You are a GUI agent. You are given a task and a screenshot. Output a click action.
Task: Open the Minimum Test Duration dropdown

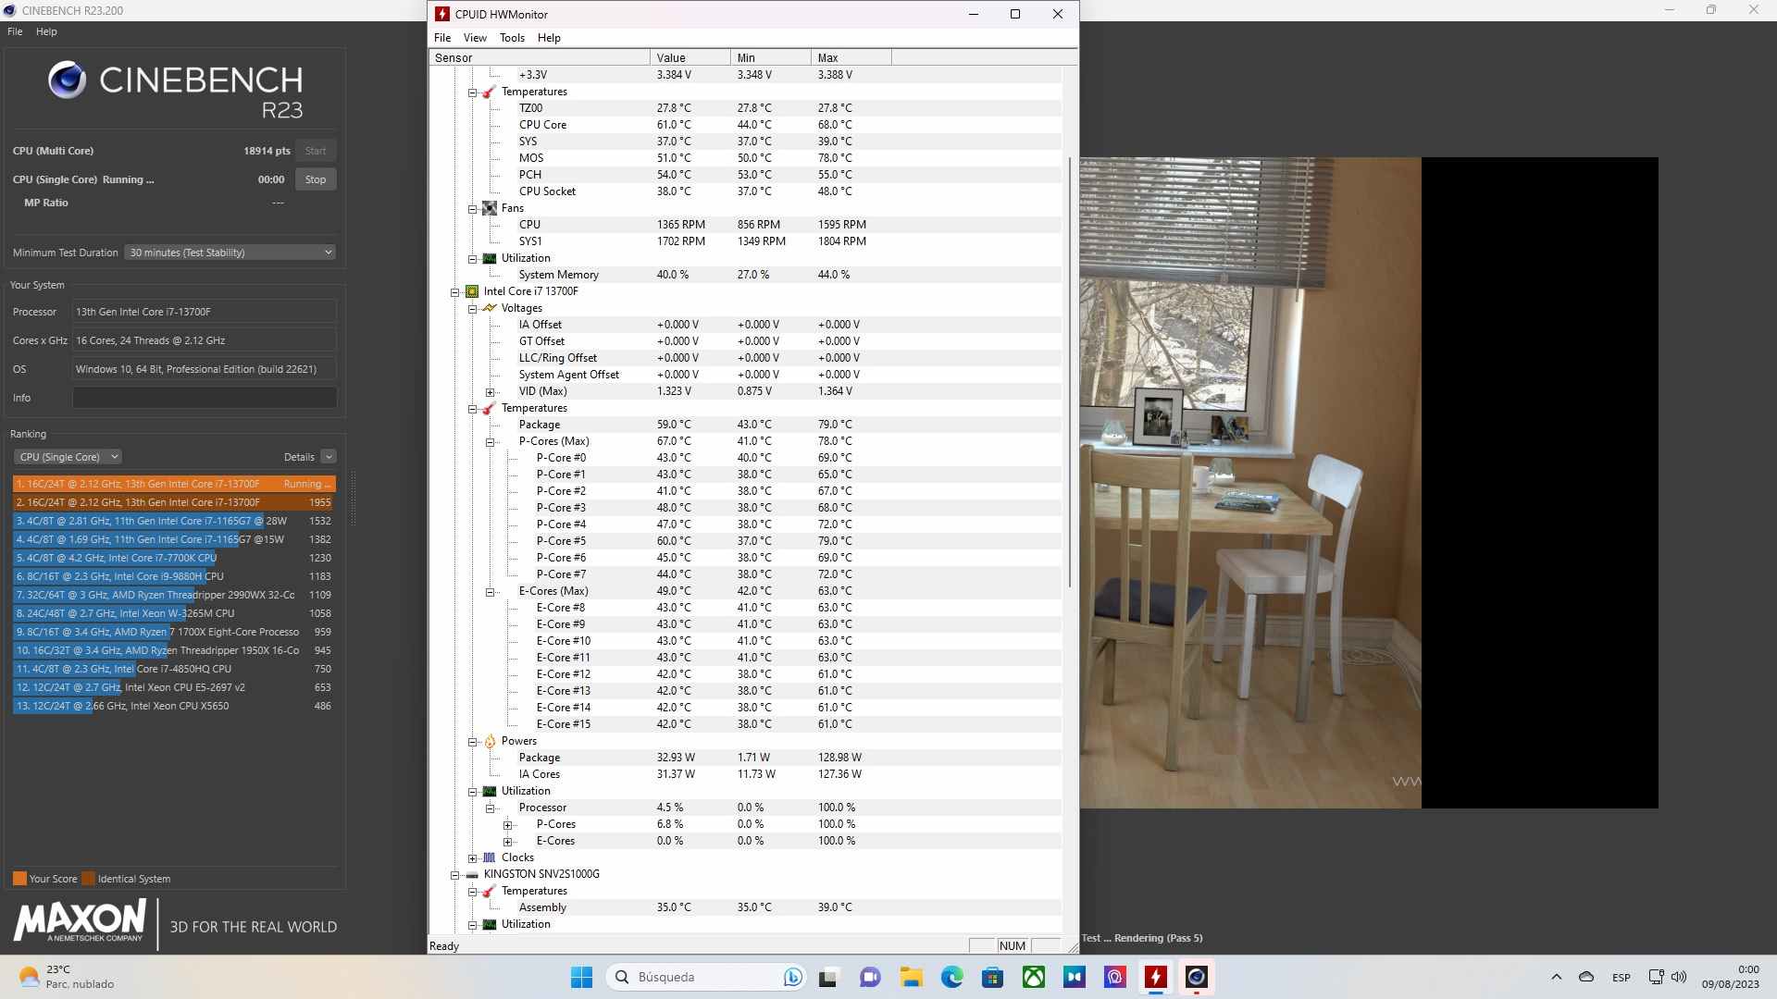click(230, 253)
